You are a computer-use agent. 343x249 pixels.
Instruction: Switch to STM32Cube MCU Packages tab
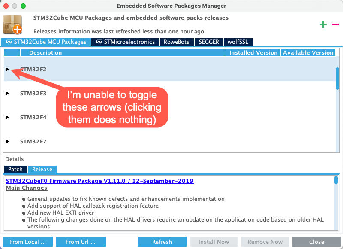point(46,42)
